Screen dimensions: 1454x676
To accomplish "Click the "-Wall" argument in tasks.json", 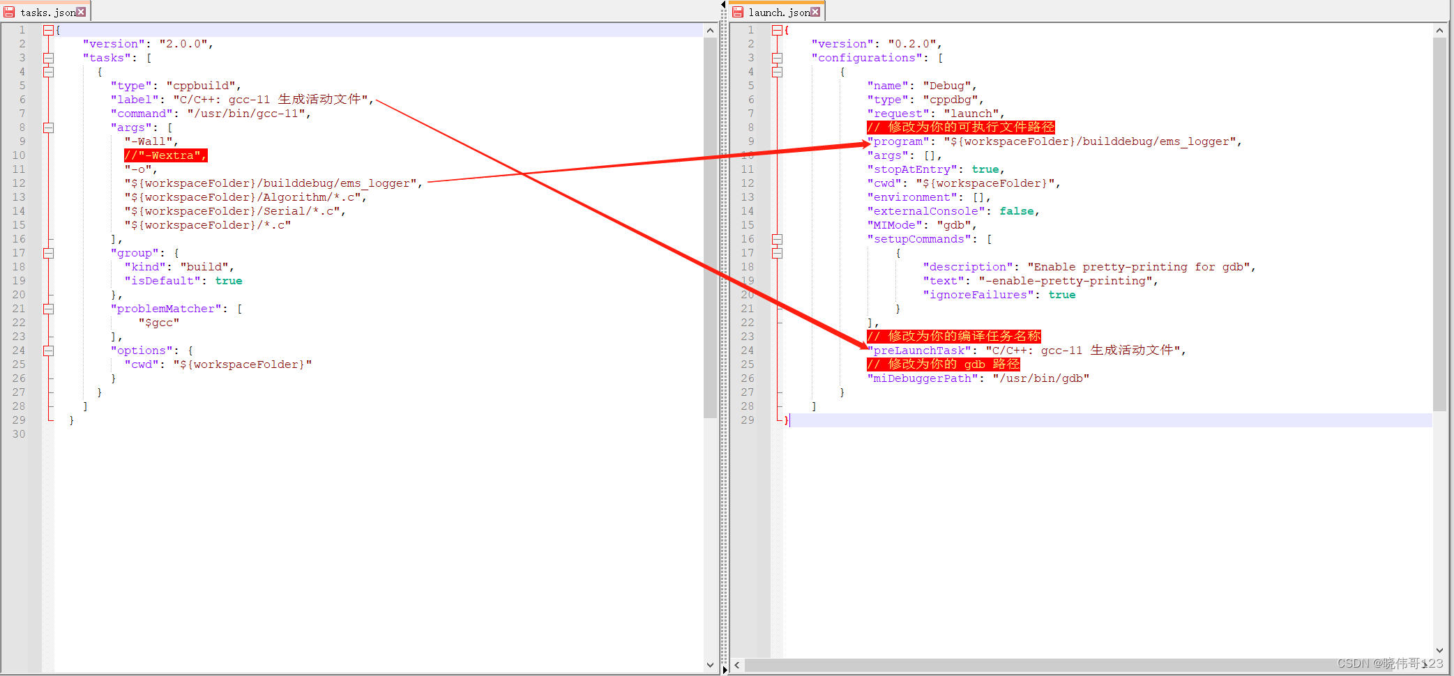I will [x=149, y=141].
